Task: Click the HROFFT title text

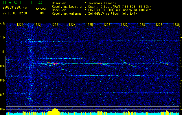Action: 18,2
